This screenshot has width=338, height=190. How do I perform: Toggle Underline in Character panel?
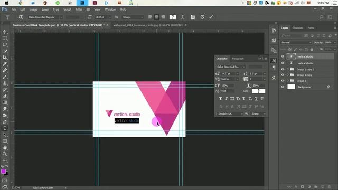(x=256, y=99)
